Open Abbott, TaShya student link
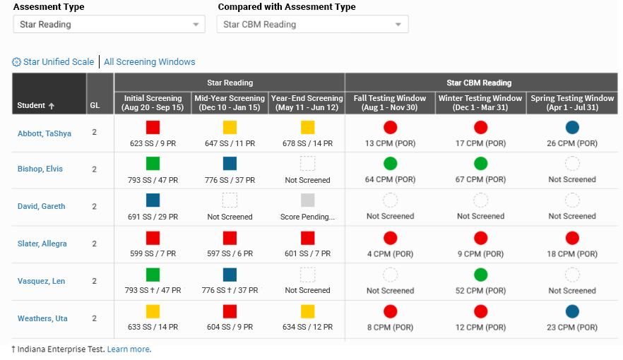 point(44,133)
